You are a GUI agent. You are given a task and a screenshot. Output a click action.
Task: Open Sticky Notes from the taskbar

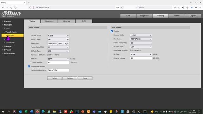(111, 111)
